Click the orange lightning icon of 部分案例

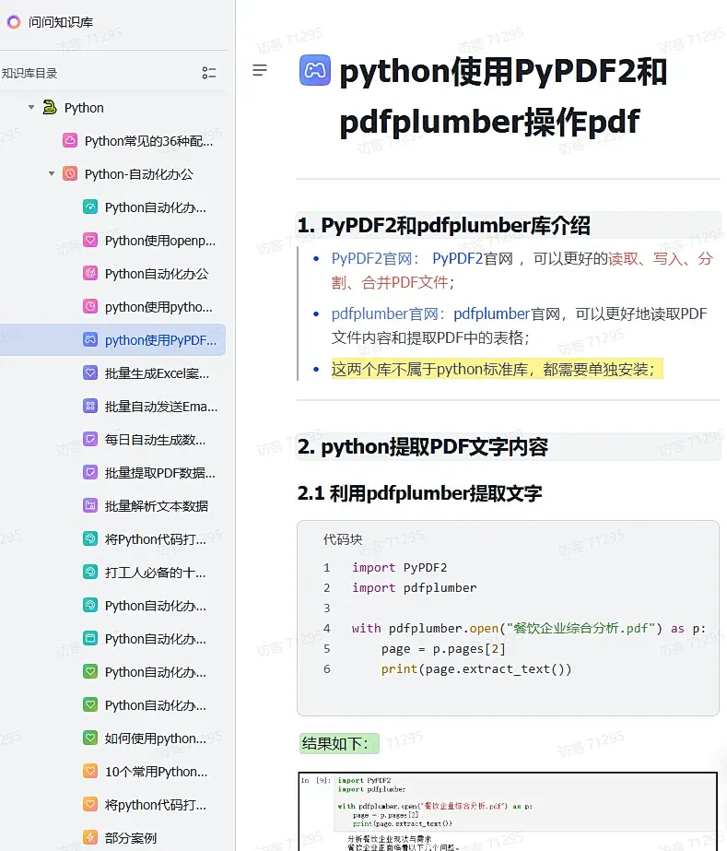pyautogui.click(x=90, y=837)
